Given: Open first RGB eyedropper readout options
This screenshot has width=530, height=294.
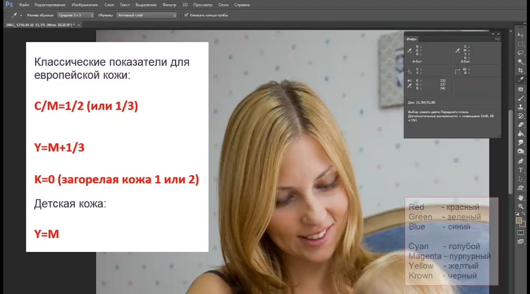Looking at the screenshot, I should click(410, 50).
